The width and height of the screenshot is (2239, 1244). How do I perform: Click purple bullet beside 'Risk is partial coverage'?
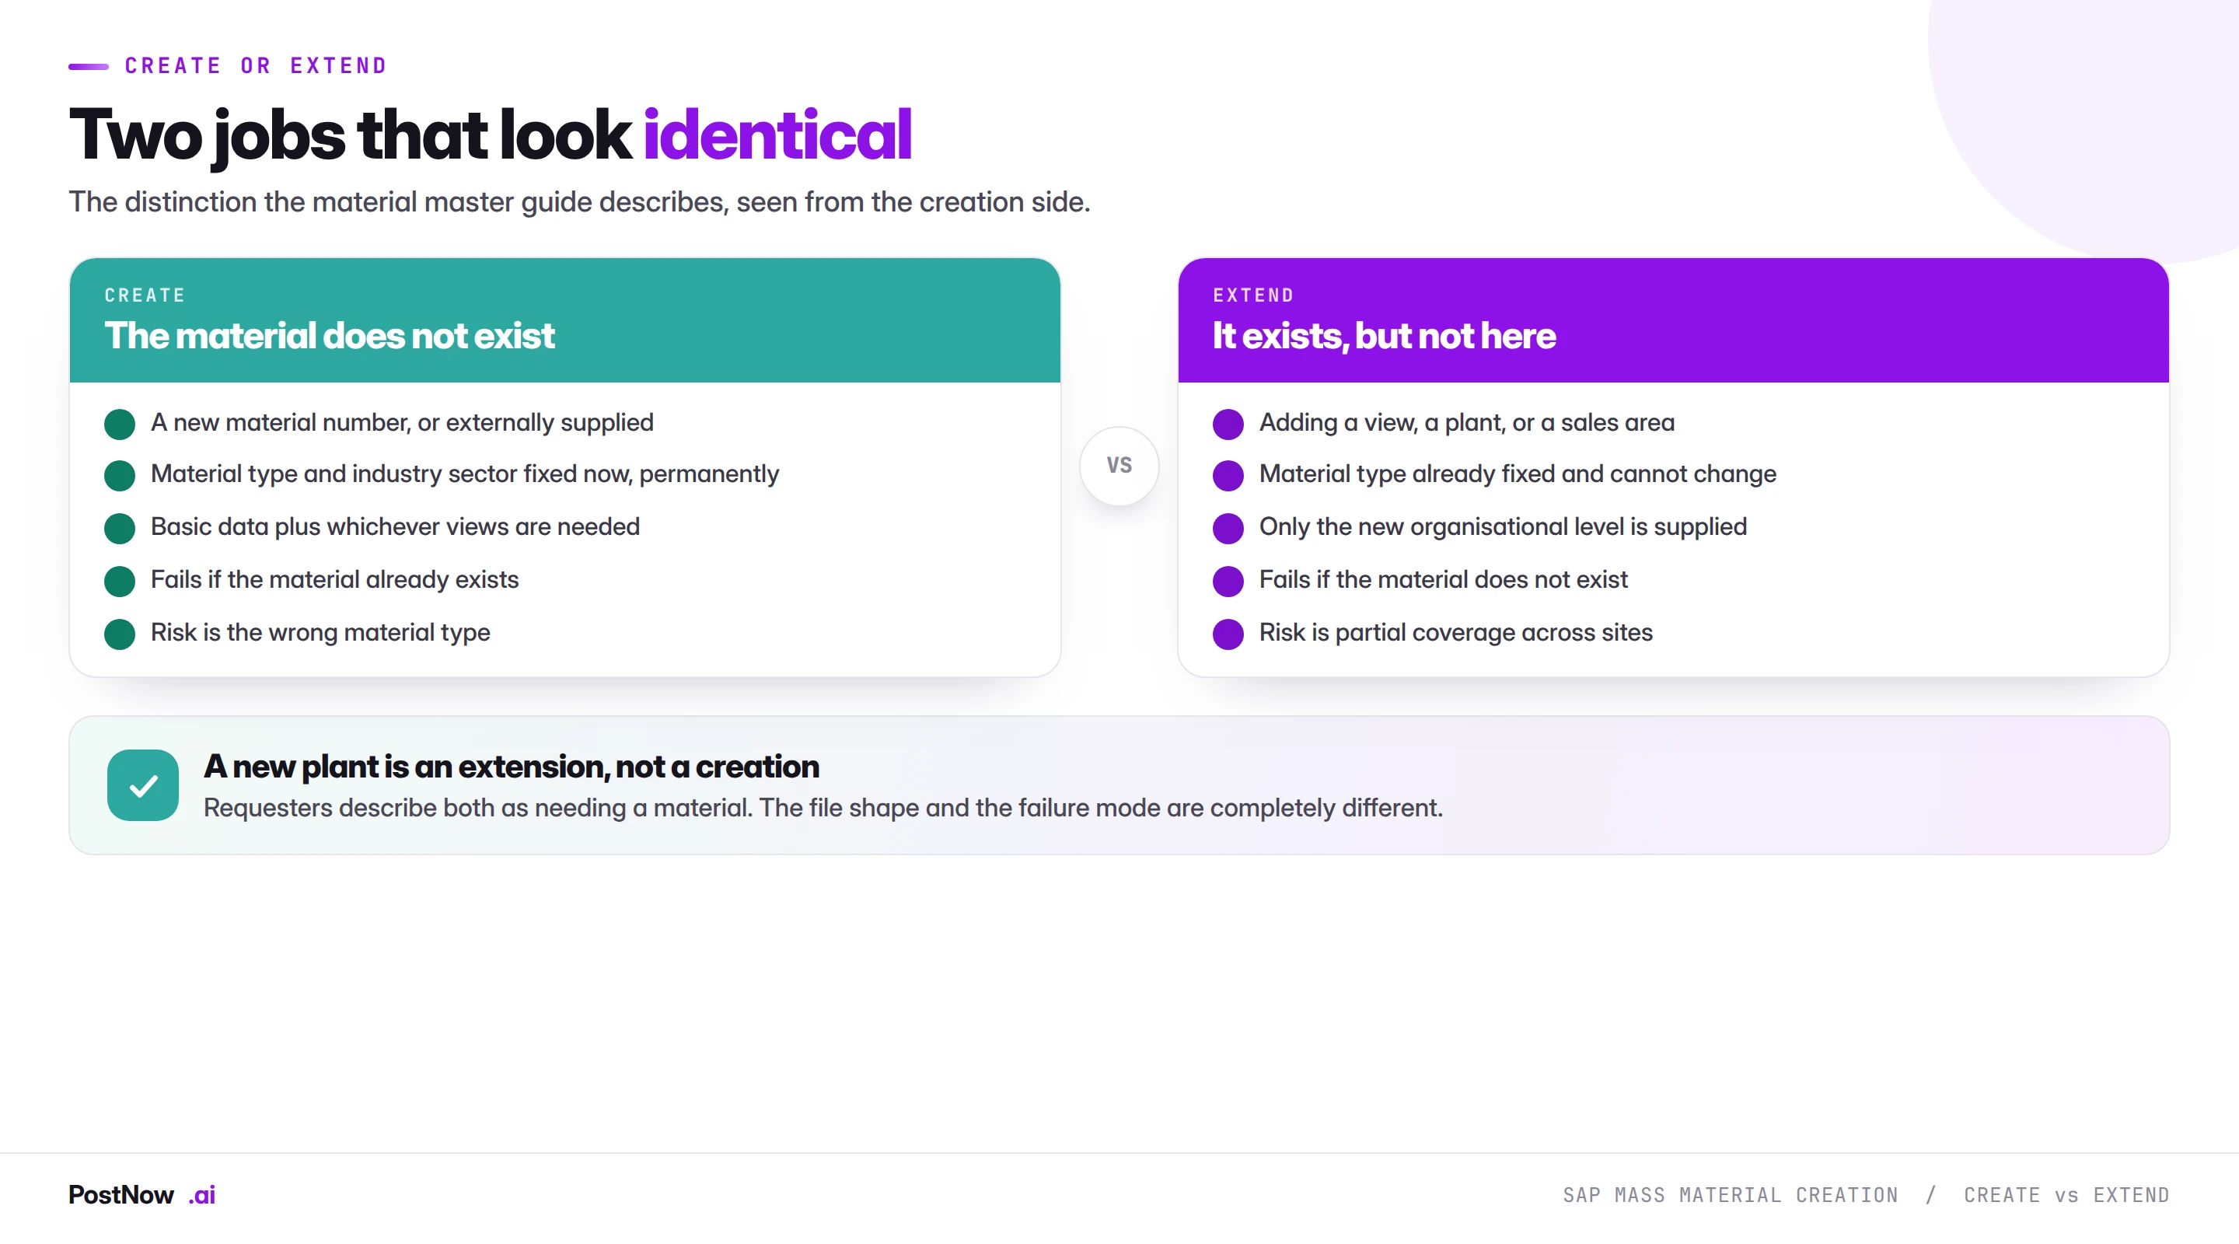pyautogui.click(x=1228, y=634)
